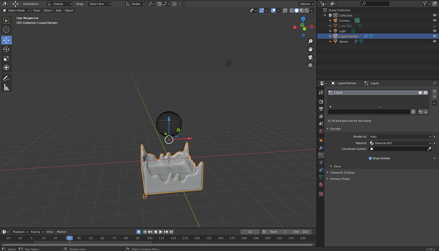Open the World properties tab

pos(321,131)
